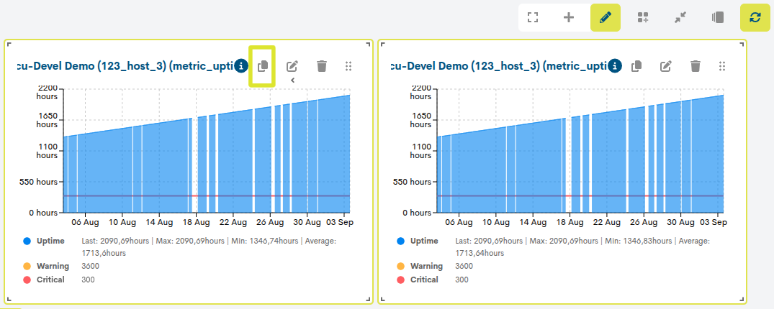Screen dimensions: 774x309
Task: Click the drag handle on left widget
Action: (x=348, y=66)
